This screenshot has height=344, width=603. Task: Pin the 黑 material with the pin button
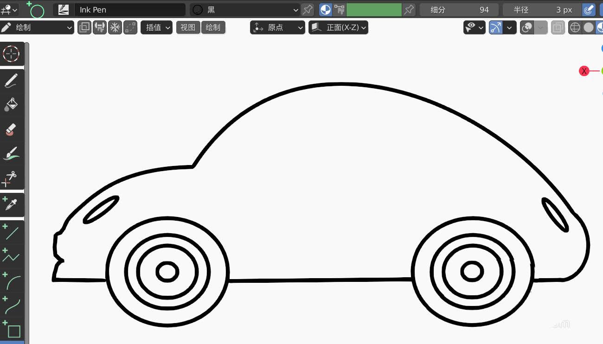pyautogui.click(x=307, y=9)
